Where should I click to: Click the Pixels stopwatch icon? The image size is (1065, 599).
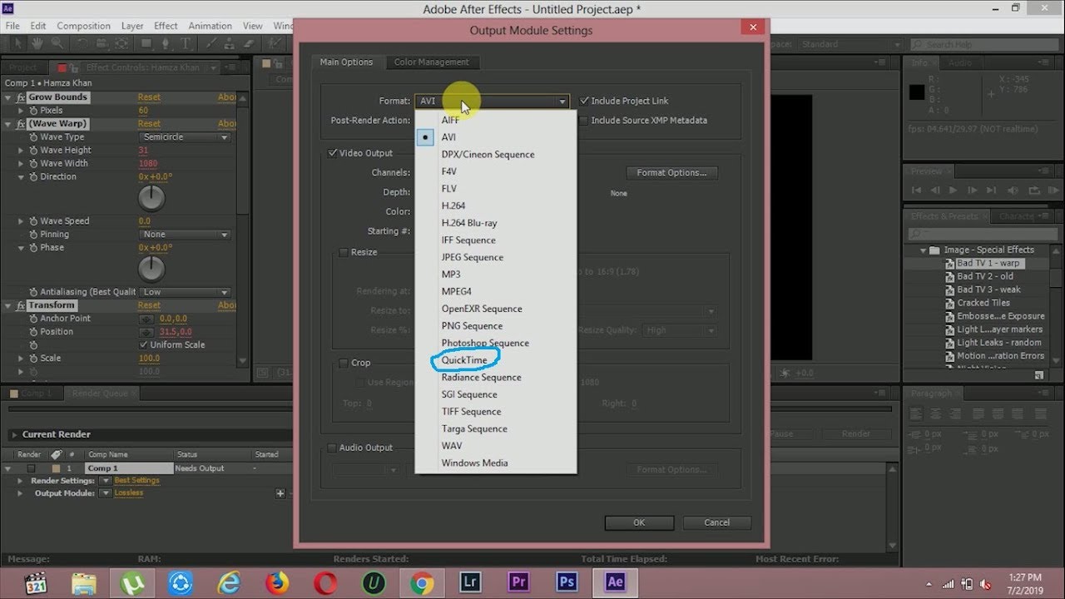click(34, 111)
